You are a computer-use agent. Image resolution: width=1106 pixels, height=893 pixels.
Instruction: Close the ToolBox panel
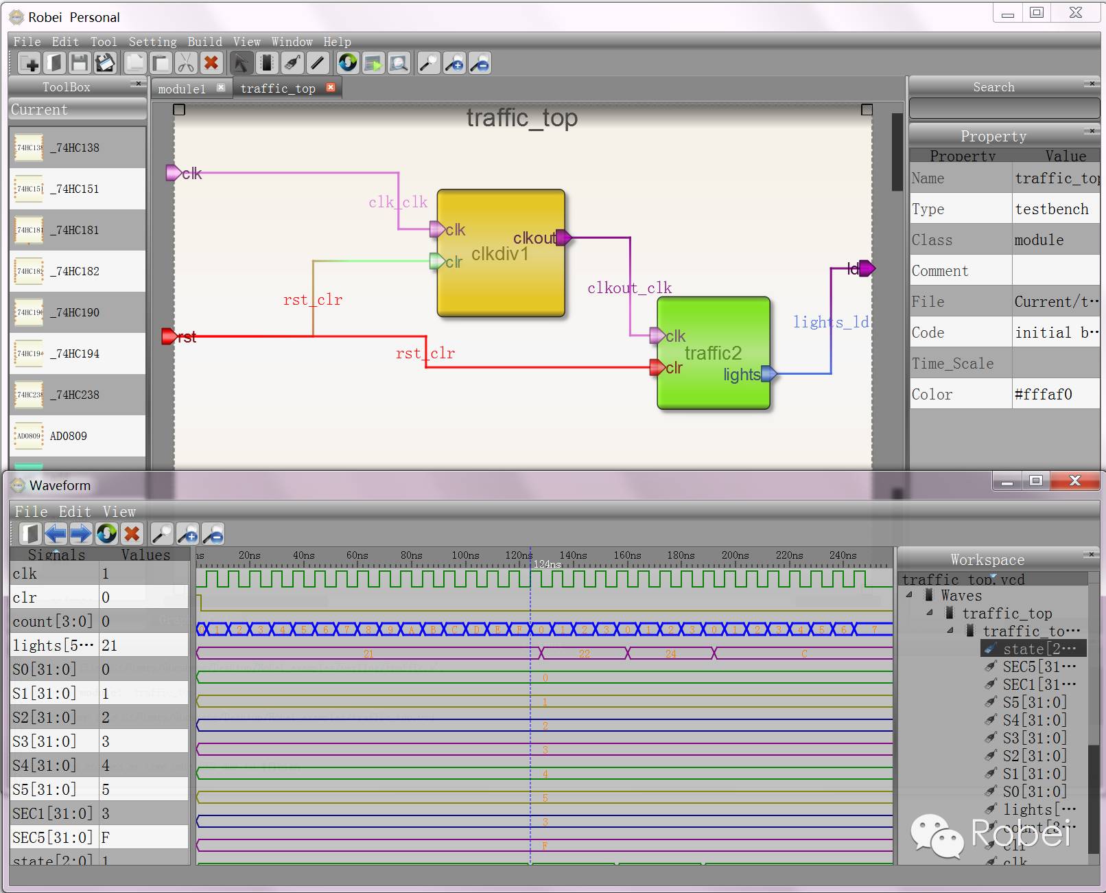click(x=138, y=84)
